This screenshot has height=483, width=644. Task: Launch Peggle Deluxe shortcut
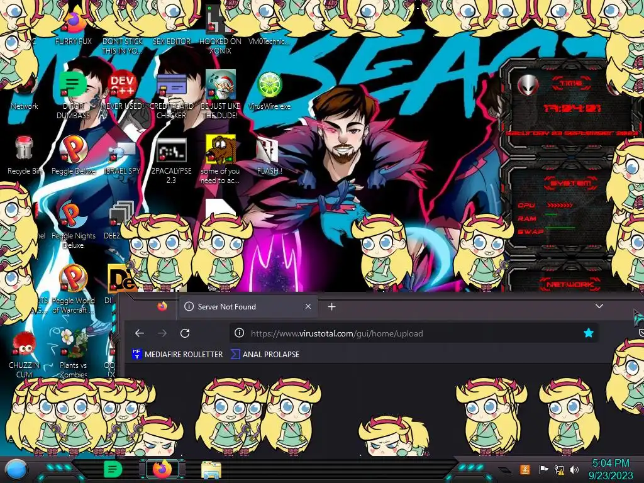click(74, 155)
